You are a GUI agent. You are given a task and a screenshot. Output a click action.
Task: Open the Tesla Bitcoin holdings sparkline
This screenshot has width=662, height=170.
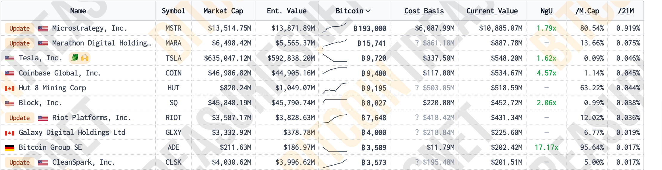click(335, 58)
